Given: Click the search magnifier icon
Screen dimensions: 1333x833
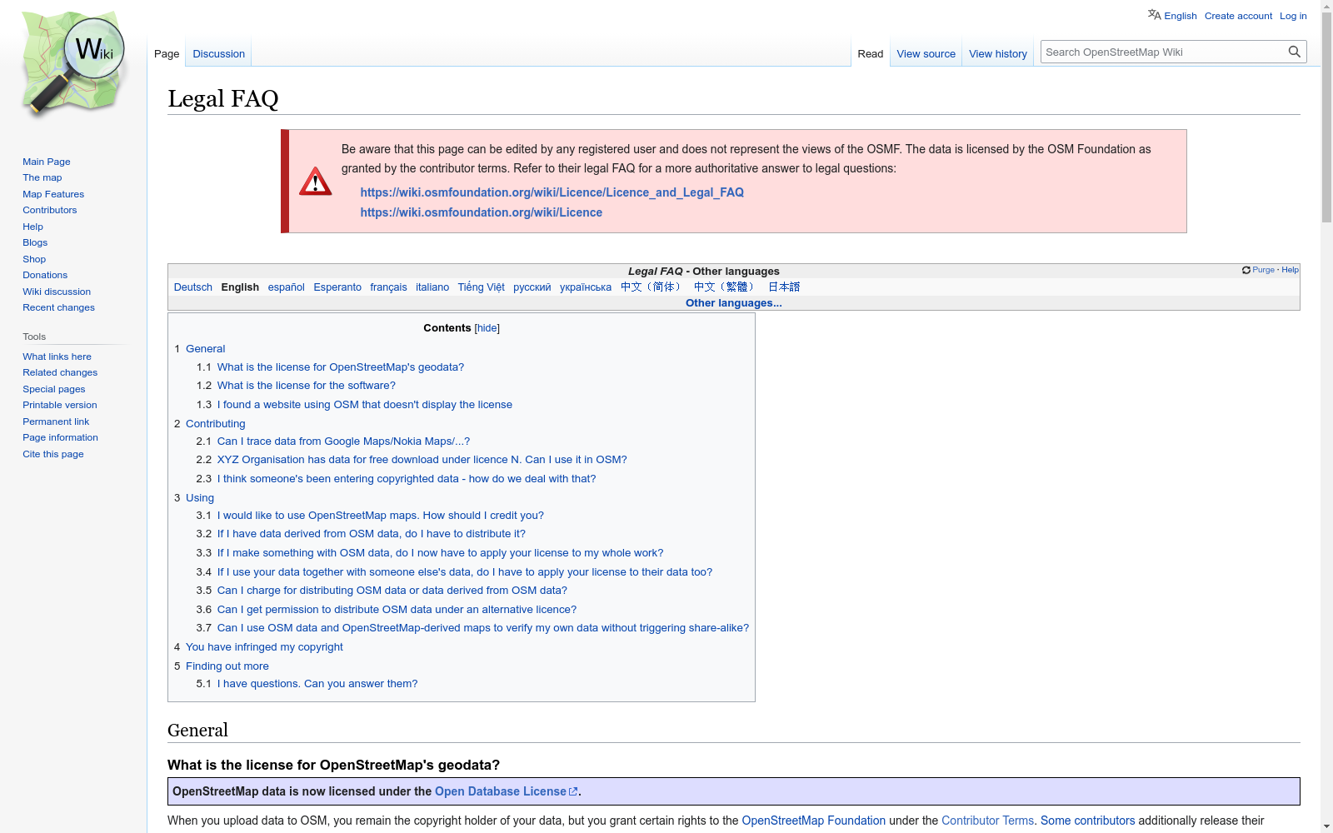Looking at the screenshot, I should (1294, 52).
